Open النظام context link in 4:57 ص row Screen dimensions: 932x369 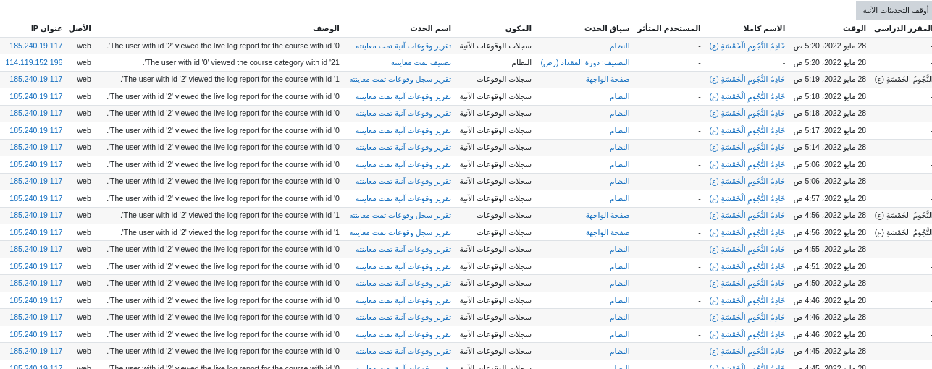click(x=619, y=198)
